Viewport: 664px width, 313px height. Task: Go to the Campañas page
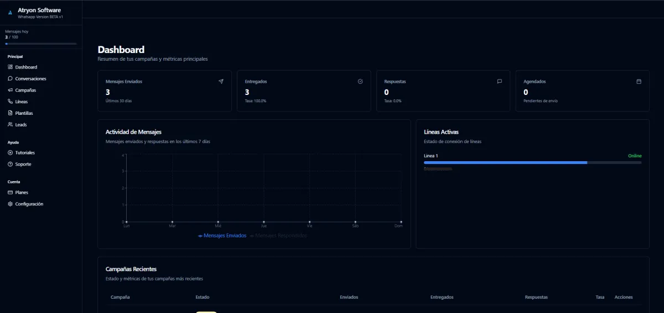pos(25,91)
